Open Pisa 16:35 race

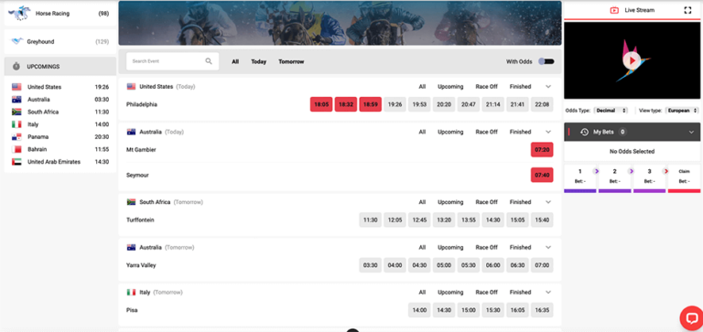(x=542, y=310)
